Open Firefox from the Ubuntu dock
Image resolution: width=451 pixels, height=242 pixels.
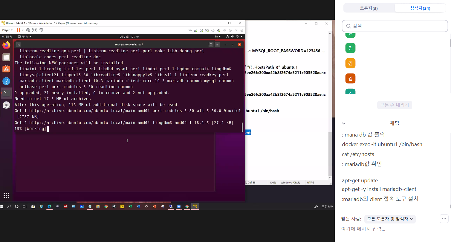[6, 45]
